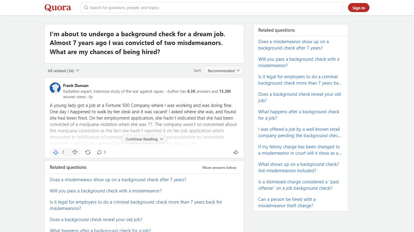The height and width of the screenshot is (232, 414).
Task: Click sidebar 'Related questions' heading
Action: click(276, 30)
